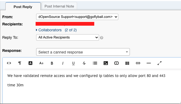This screenshot has width=181, height=104.
Task: Insert a video via toolbar icon
Action: pos(116,63)
